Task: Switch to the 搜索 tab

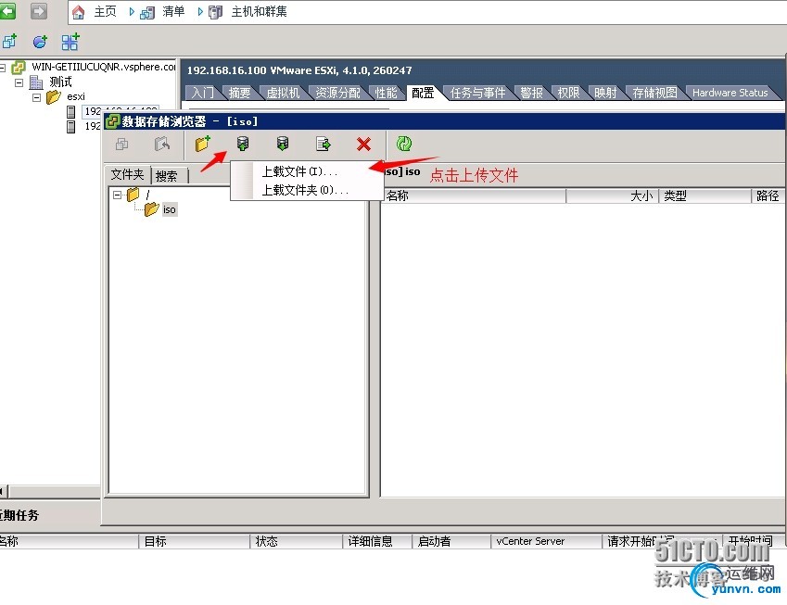Action: (x=166, y=175)
